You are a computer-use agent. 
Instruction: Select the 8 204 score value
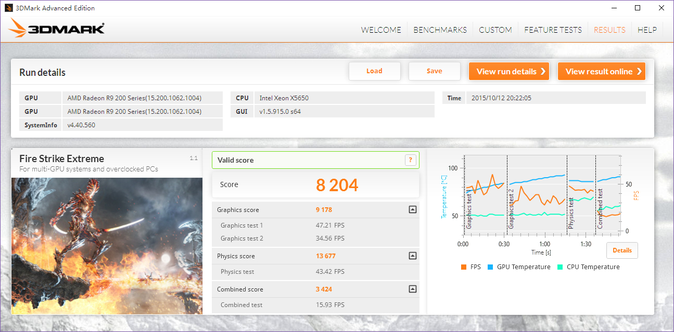(337, 184)
